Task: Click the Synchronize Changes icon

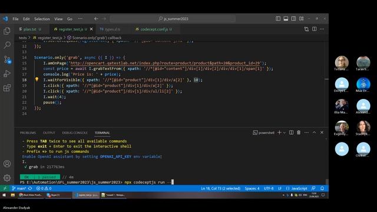Action: 30,188
